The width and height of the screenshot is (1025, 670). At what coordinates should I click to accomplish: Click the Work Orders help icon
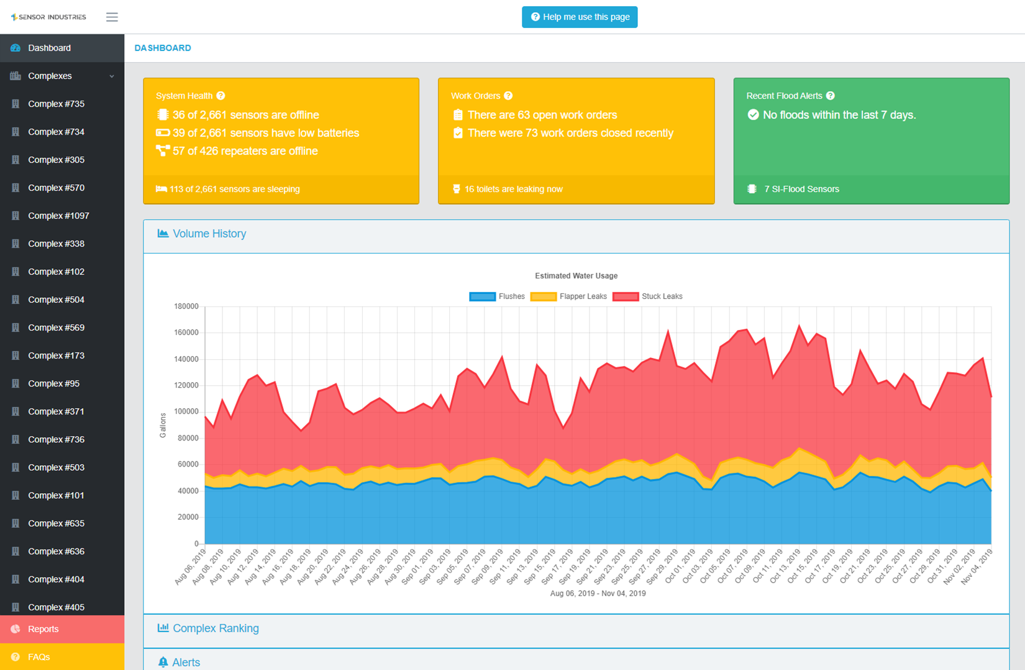tap(508, 96)
